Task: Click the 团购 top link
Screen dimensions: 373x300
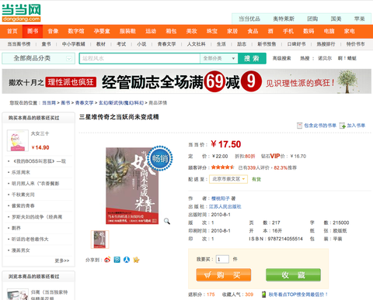Action: point(312,19)
